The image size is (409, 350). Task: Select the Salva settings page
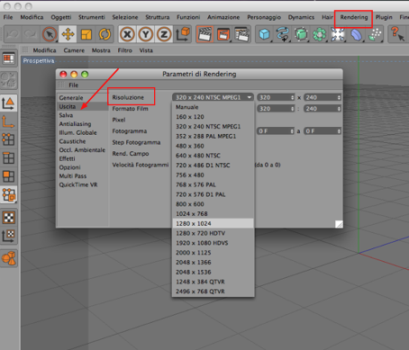(x=66, y=115)
